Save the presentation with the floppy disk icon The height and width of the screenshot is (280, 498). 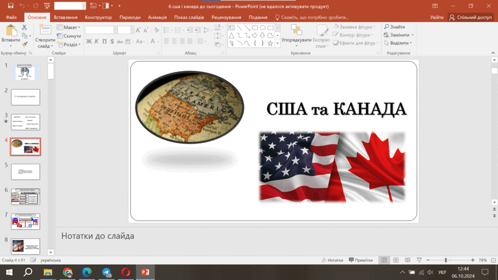coord(11,6)
